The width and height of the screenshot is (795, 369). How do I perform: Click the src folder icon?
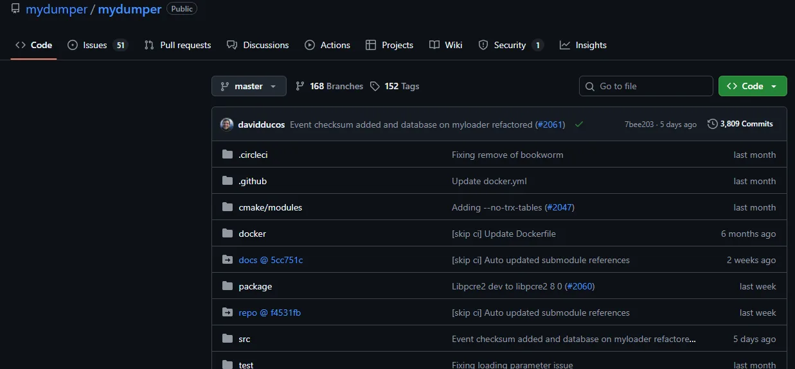click(x=227, y=339)
